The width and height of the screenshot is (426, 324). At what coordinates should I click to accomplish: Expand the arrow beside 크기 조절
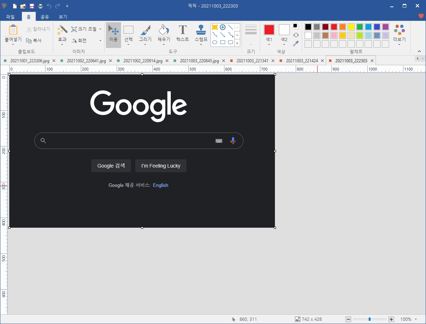coord(100,29)
